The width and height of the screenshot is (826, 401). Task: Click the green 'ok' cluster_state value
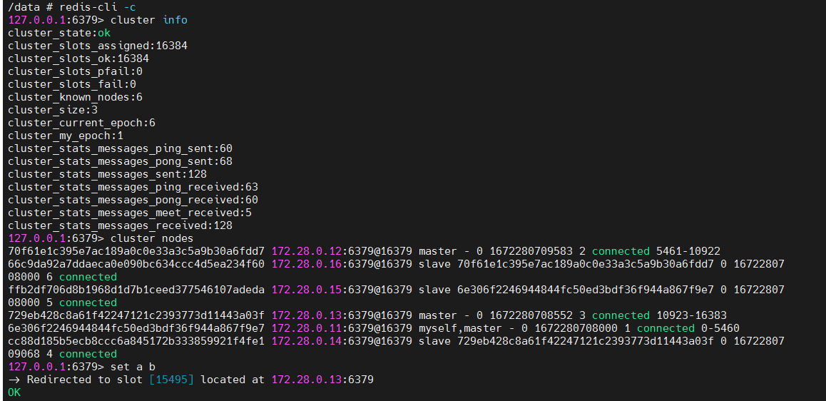(104, 33)
